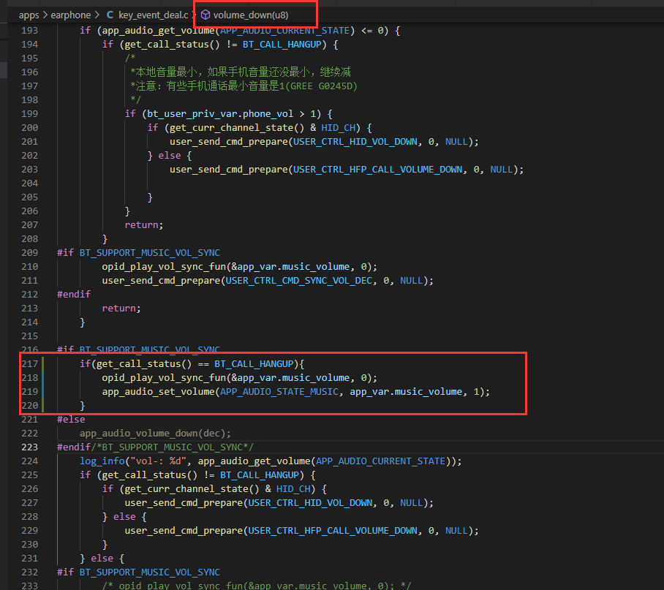
Task: Click HID_CH on line 200
Action: point(339,128)
